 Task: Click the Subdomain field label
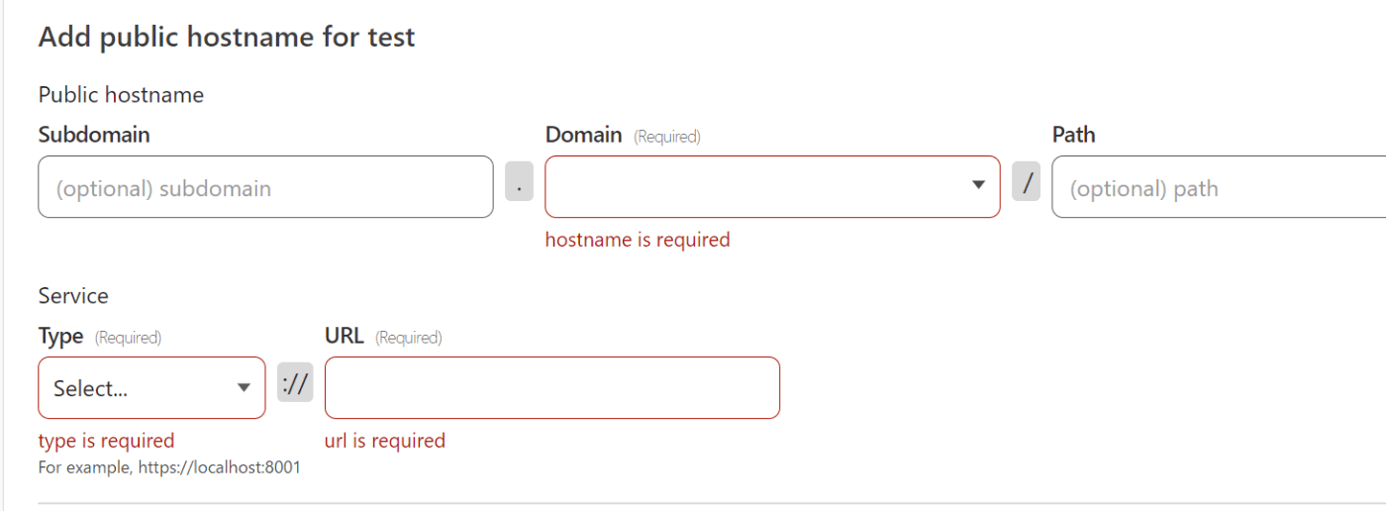(94, 135)
